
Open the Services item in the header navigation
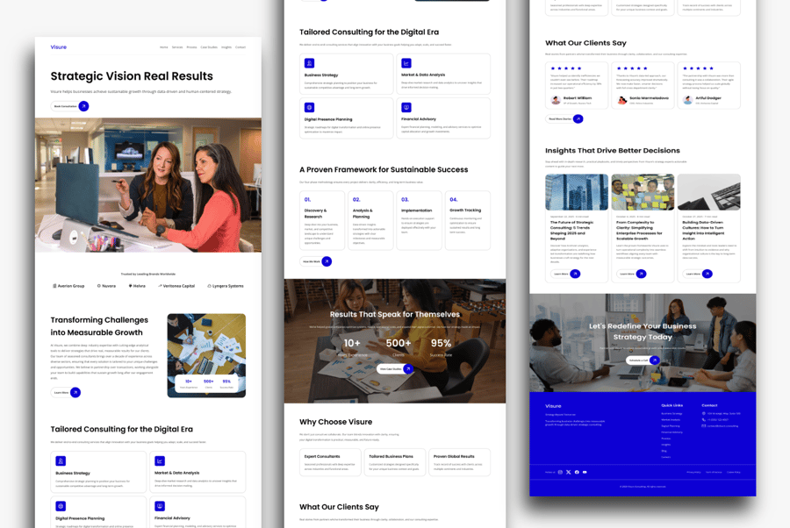[177, 47]
